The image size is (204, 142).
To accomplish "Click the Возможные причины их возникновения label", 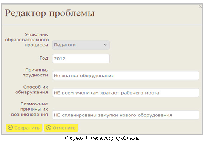I will tap(29, 109).
